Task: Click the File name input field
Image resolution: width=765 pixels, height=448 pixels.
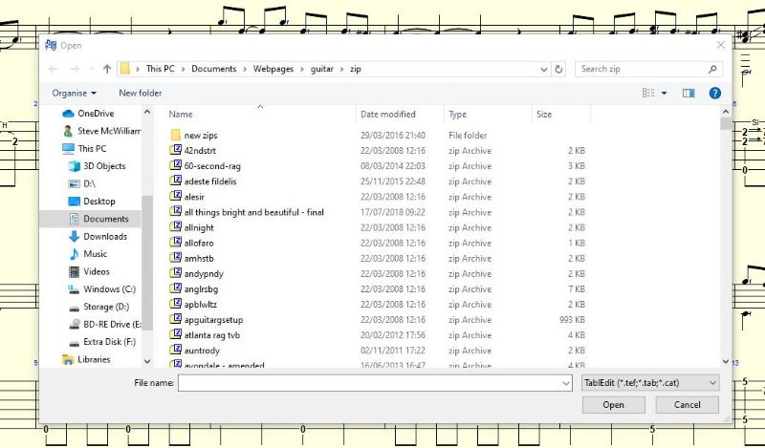Action: coord(375,383)
